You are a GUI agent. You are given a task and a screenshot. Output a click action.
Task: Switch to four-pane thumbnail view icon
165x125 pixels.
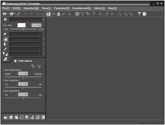point(38,14)
